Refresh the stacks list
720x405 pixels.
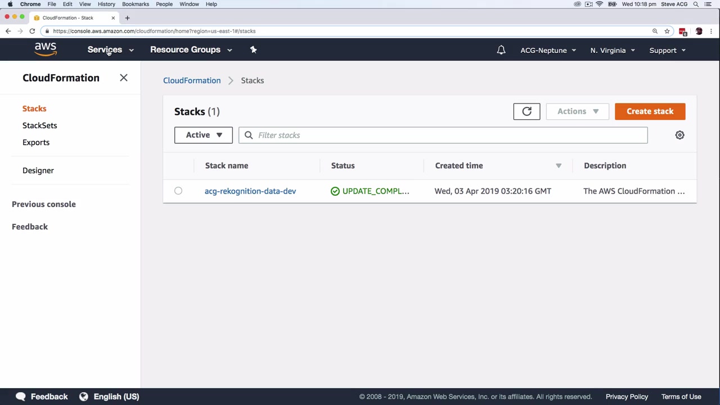pyautogui.click(x=526, y=111)
